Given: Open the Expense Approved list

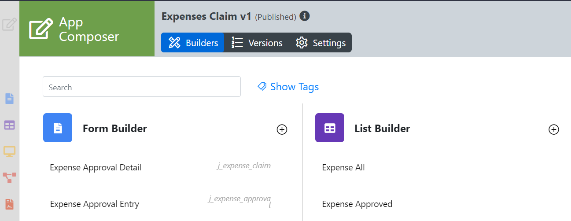Looking at the screenshot, I should pos(357,204).
